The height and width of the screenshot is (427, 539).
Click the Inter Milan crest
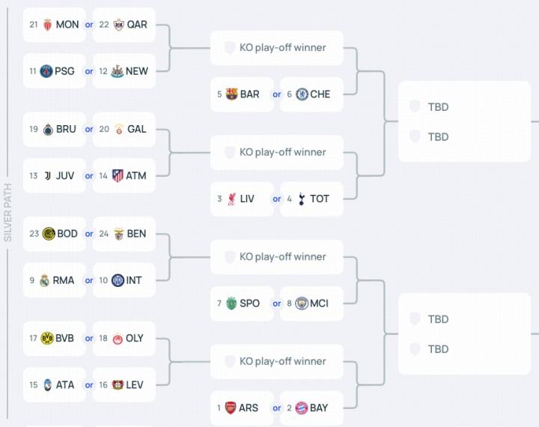click(x=118, y=281)
